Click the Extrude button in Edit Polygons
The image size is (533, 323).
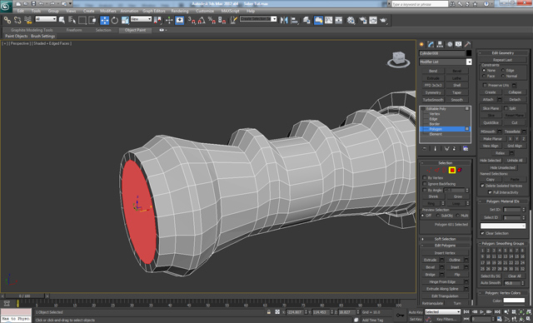click(x=430, y=260)
